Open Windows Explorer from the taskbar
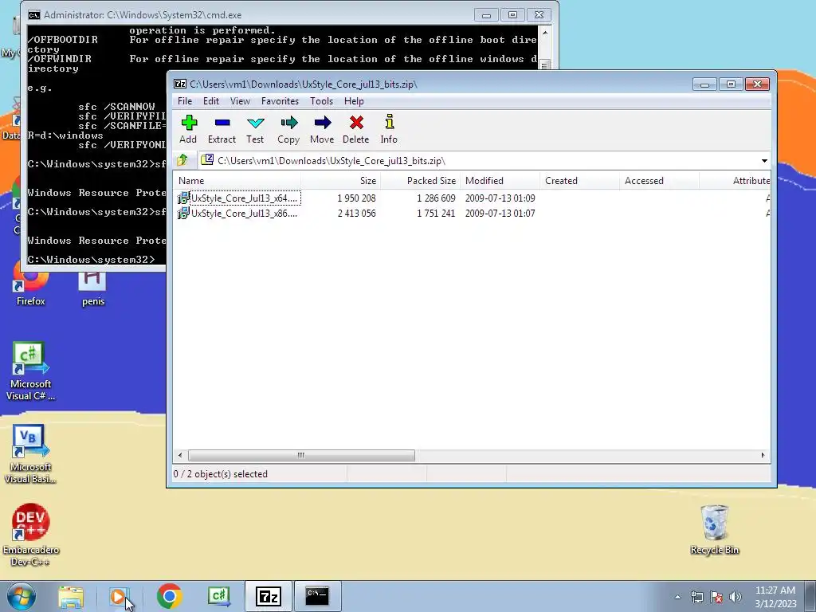Screen dimensions: 816x612 (71, 596)
